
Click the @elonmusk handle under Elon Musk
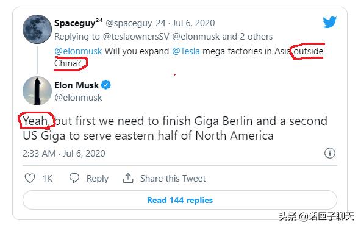78,98
